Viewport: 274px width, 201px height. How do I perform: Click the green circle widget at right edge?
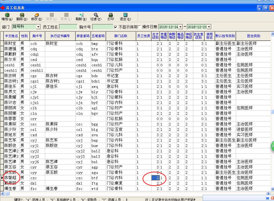click(273, 146)
